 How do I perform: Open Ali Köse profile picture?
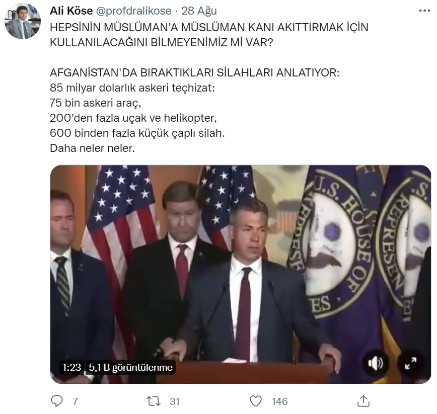tap(23, 21)
